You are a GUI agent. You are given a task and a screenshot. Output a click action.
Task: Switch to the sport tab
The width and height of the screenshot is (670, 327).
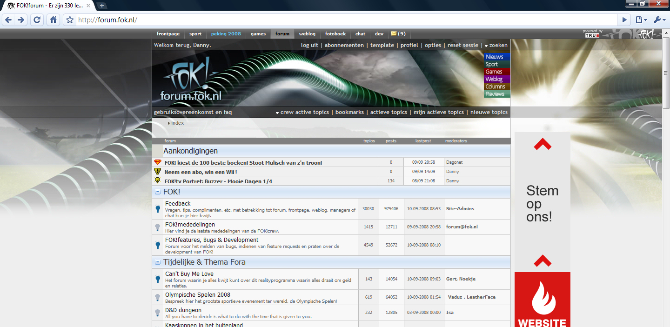click(x=195, y=34)
